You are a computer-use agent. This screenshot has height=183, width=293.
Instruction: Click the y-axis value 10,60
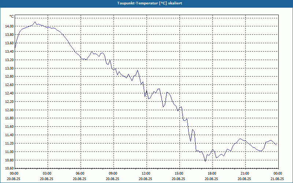pos(10,168)
